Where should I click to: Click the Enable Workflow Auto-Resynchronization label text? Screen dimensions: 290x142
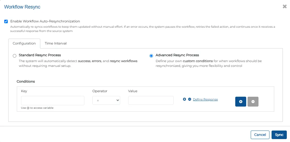45,21
